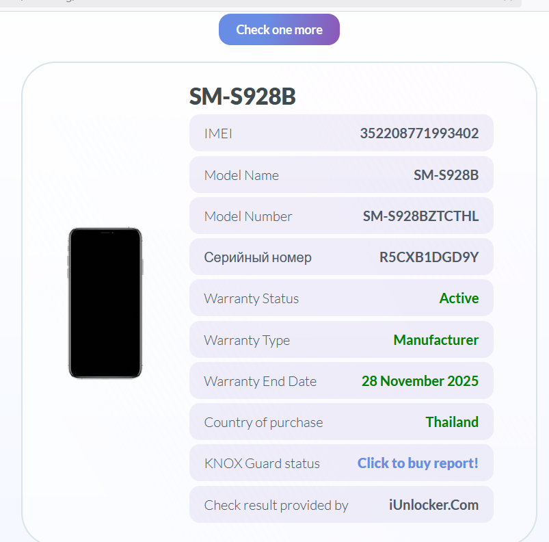Click the IMEI row label
Viewport: 549px width, 542px height.
218,133
